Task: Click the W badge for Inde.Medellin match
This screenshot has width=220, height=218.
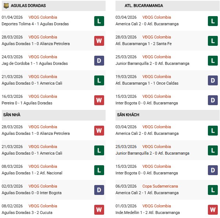Action: (x=213, y=210)
